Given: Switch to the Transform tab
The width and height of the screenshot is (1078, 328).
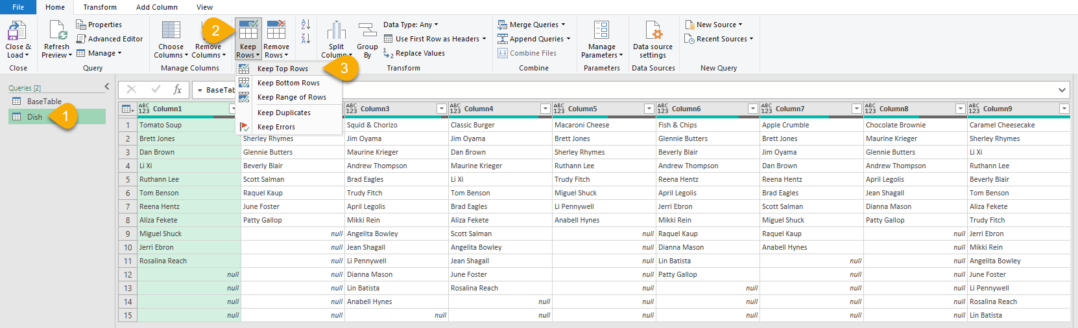Looking at the screenshot, I should coord(100,7).
